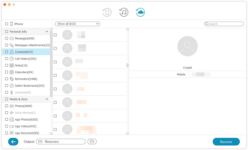
Task: Click the Voicemail microphone icon
Action: point(11,92)
